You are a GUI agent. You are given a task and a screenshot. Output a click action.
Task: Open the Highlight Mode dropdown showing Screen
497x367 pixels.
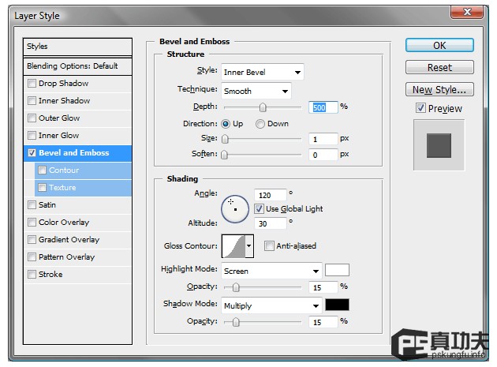tap(271, 271)
